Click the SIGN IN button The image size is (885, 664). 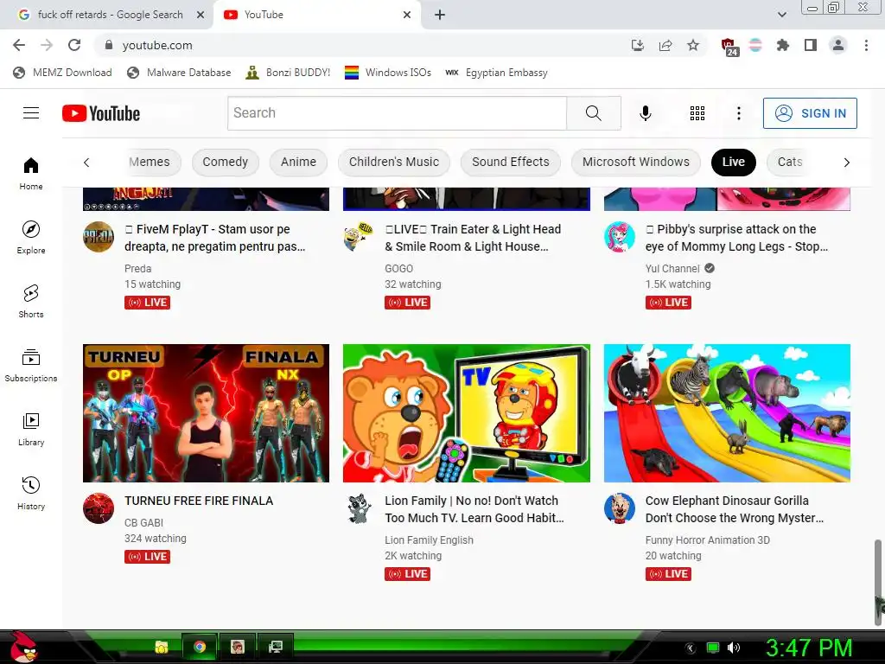(810, 113)
